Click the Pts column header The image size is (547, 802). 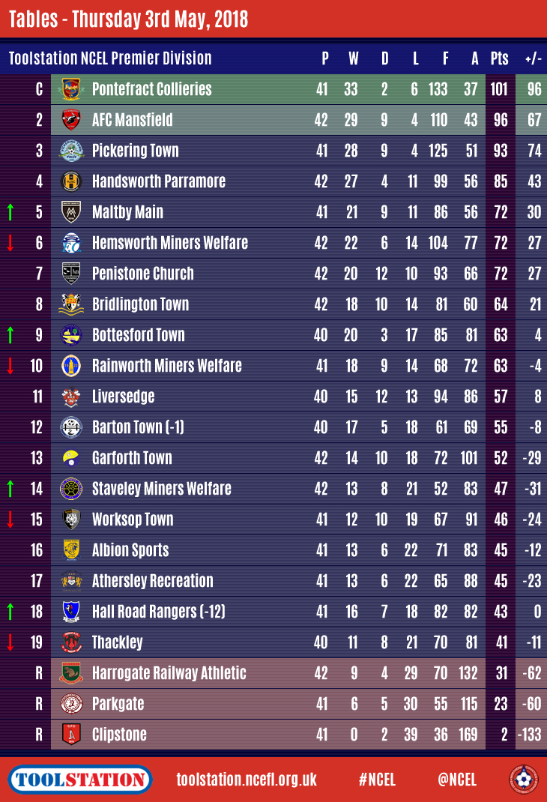coord(499,58)
